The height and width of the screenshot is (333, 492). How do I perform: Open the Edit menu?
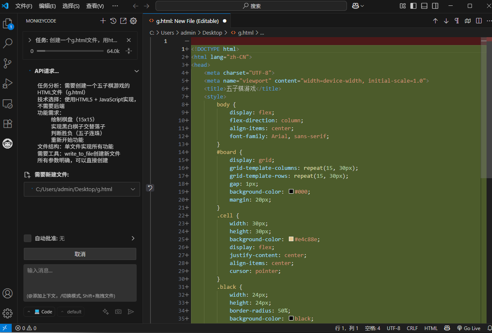coord(47,6)
